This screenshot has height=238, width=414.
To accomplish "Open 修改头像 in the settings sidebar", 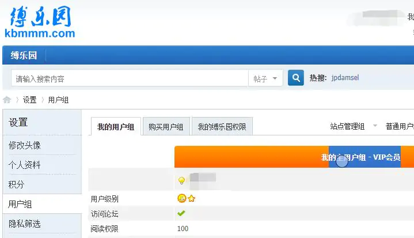I will [x=25, y=145].
